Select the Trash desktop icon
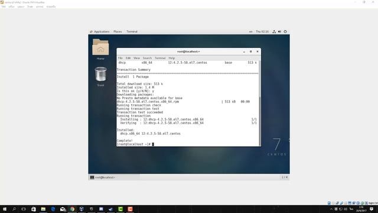378x213 pixels. tap(100, 76)
